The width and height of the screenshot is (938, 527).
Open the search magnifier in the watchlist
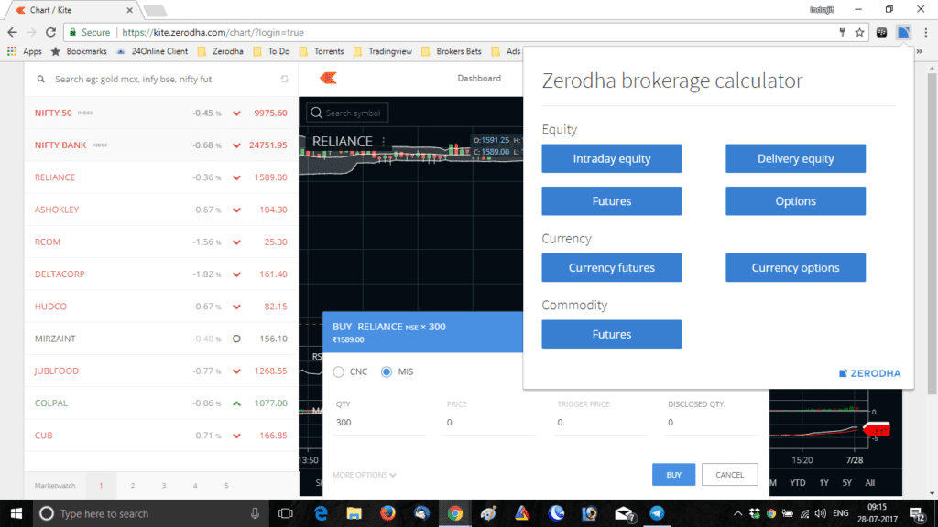click(x=40, y=80)
